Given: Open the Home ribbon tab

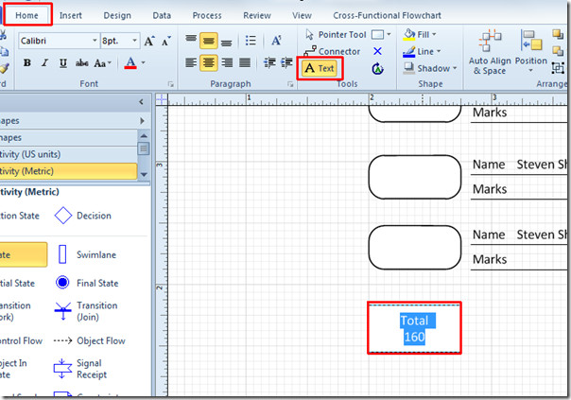Looking at the screenshot, I should tap(26, 15).
